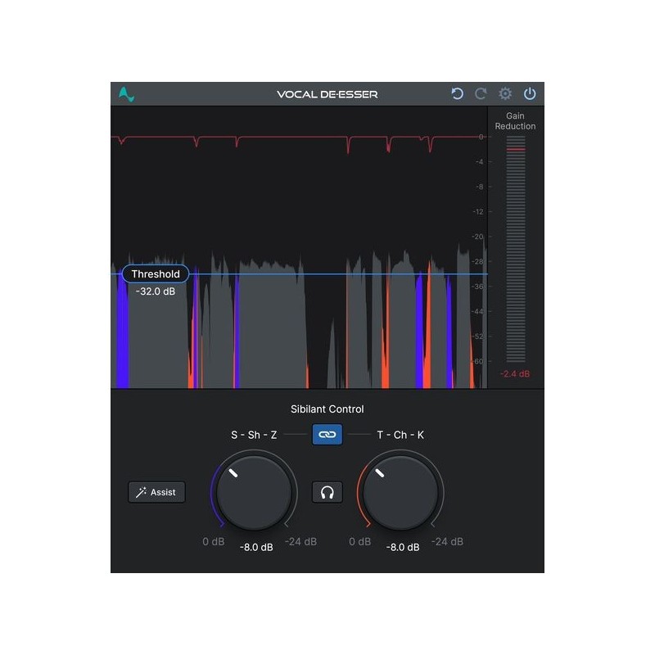Redo the last change with the redo arrow
Viewport: 655px width, 655px height.
point(481,93)
